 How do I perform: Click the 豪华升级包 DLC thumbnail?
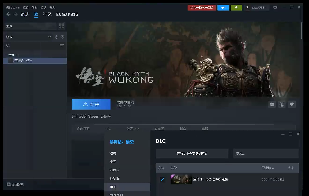tap(181, 179)
